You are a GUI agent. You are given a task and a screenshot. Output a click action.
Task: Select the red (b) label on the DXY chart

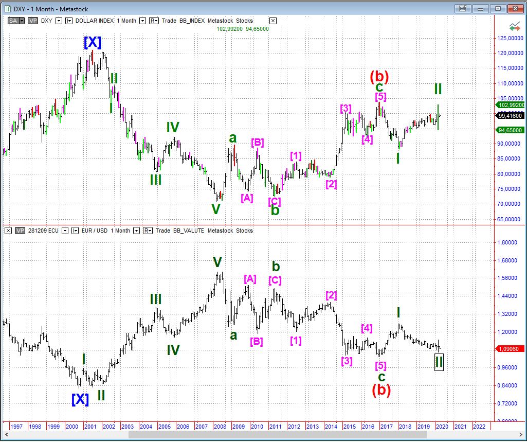pyautogui.click(x=379, y=76)
